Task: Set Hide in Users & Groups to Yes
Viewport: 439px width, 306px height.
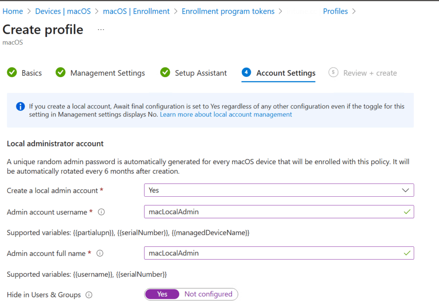Action: [x=162, y=294]
